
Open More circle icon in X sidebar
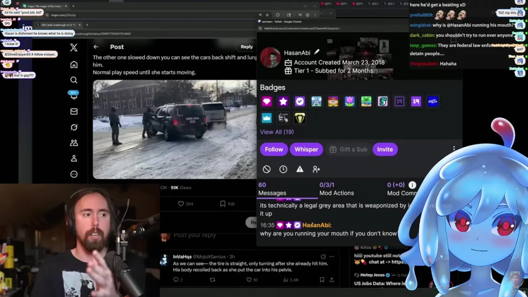click(x=74, y=174)
